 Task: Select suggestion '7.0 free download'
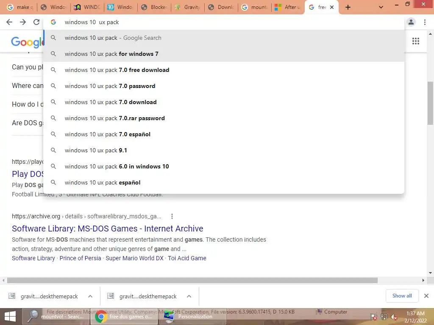[224, 70]
